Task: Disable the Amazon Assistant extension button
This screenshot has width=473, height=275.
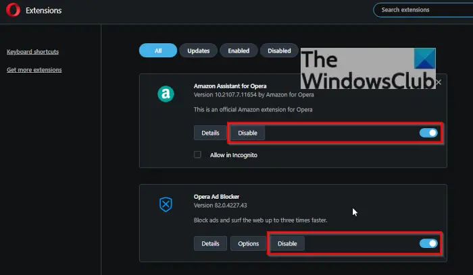Action: (248, 133)
